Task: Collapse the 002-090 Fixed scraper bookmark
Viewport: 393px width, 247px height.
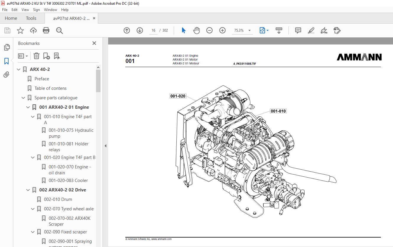Action: pos(33,232)
